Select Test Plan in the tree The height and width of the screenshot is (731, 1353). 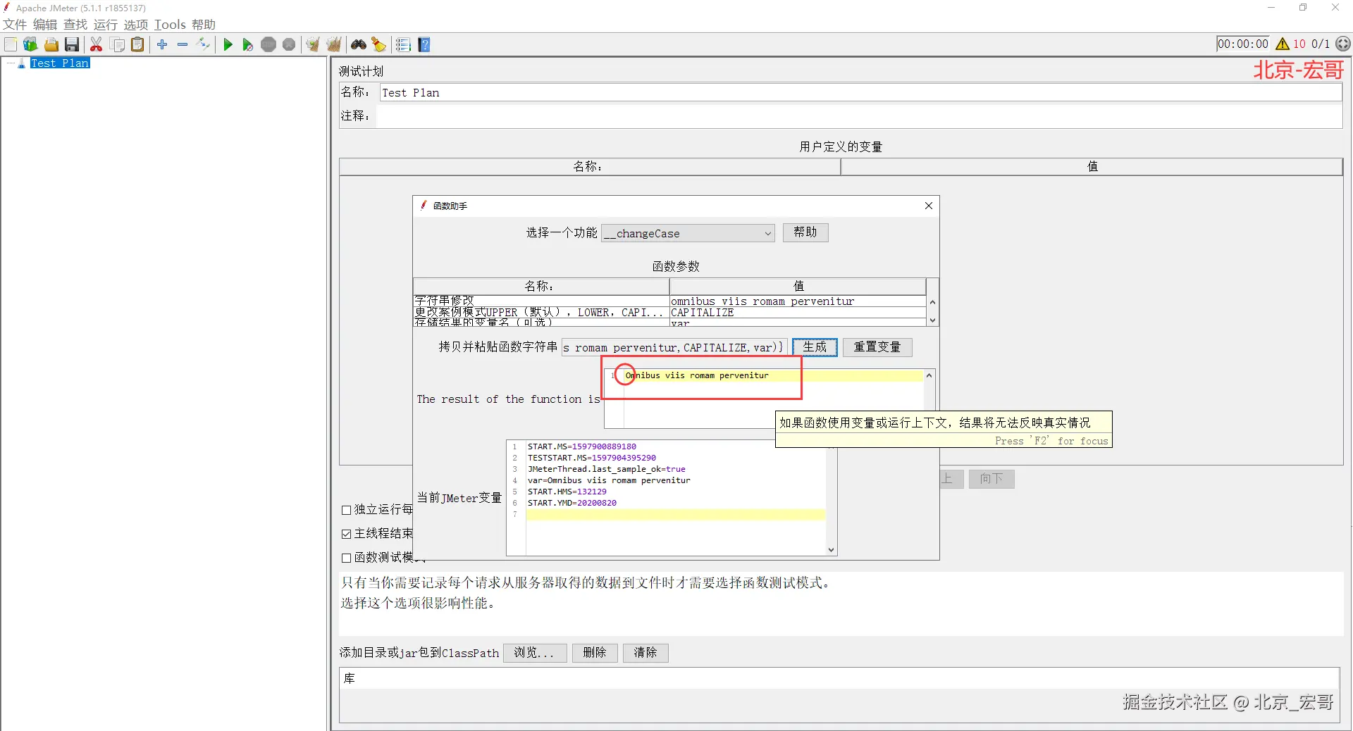(x=60, y=63)
